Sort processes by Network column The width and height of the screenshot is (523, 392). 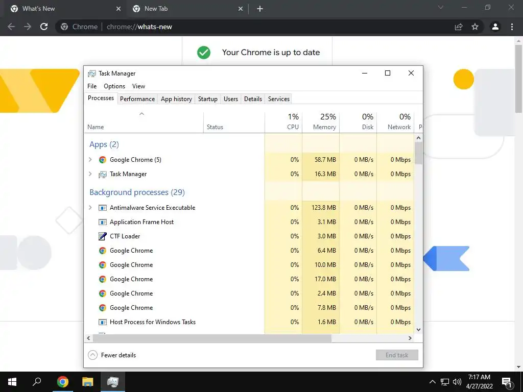tap(396, 122)
